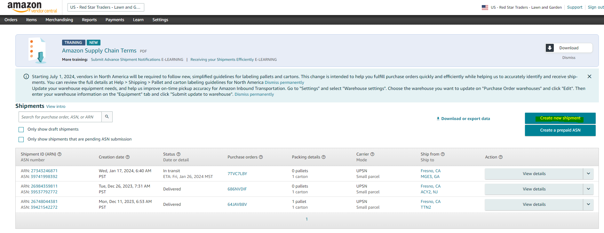This screenshot has height=233, width=604.
Task: Click Download or export data link
Action: tap(463, 119)
